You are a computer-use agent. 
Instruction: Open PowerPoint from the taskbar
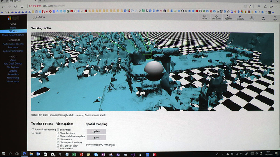[82, 155]
